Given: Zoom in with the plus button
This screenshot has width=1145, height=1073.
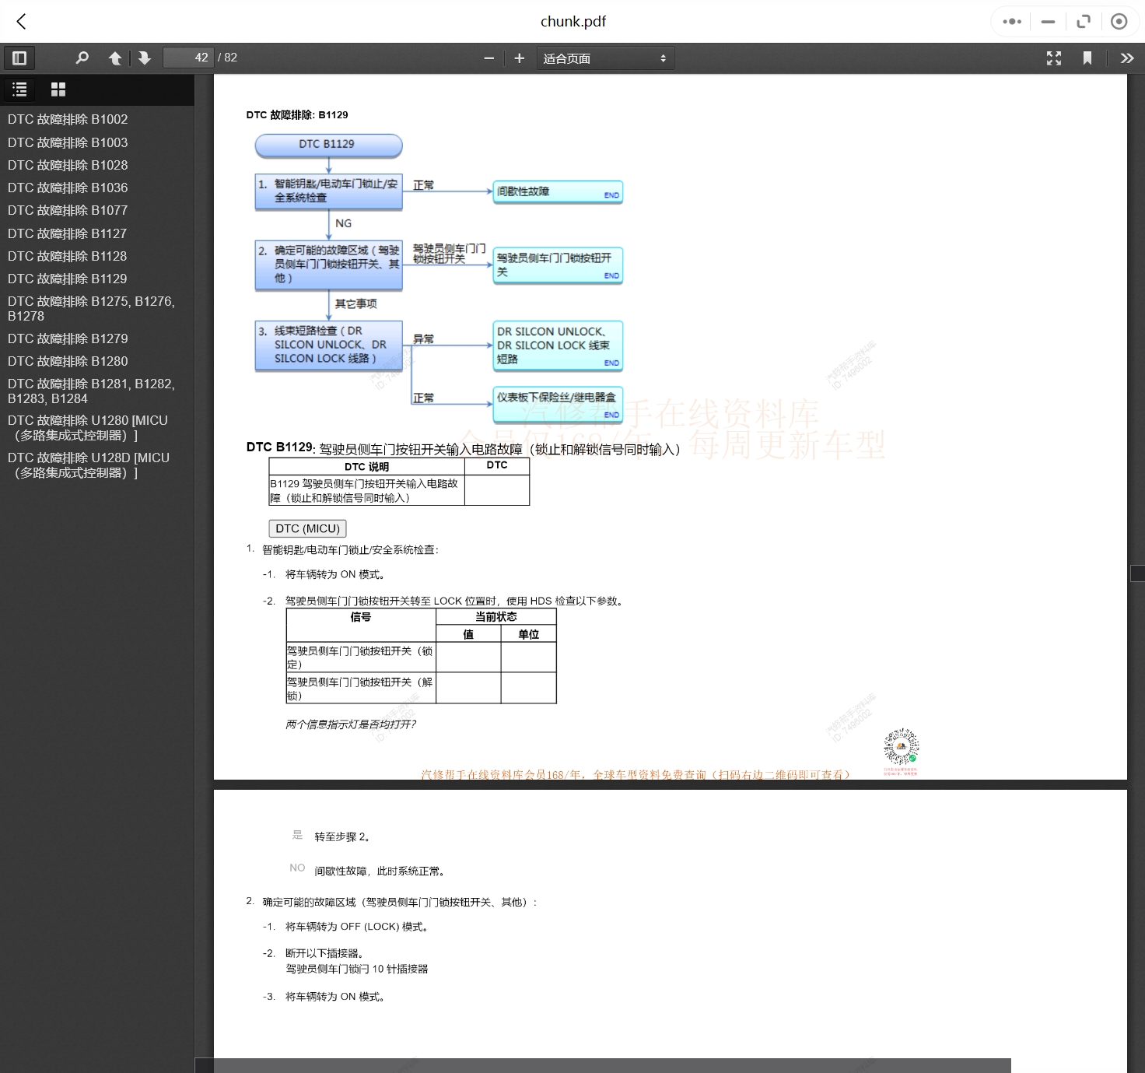Looking at the screenshot, I should coord(520,58).
